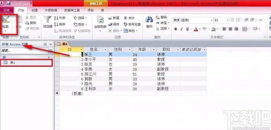Click the 视图 (View) design icon

point(6,20)
